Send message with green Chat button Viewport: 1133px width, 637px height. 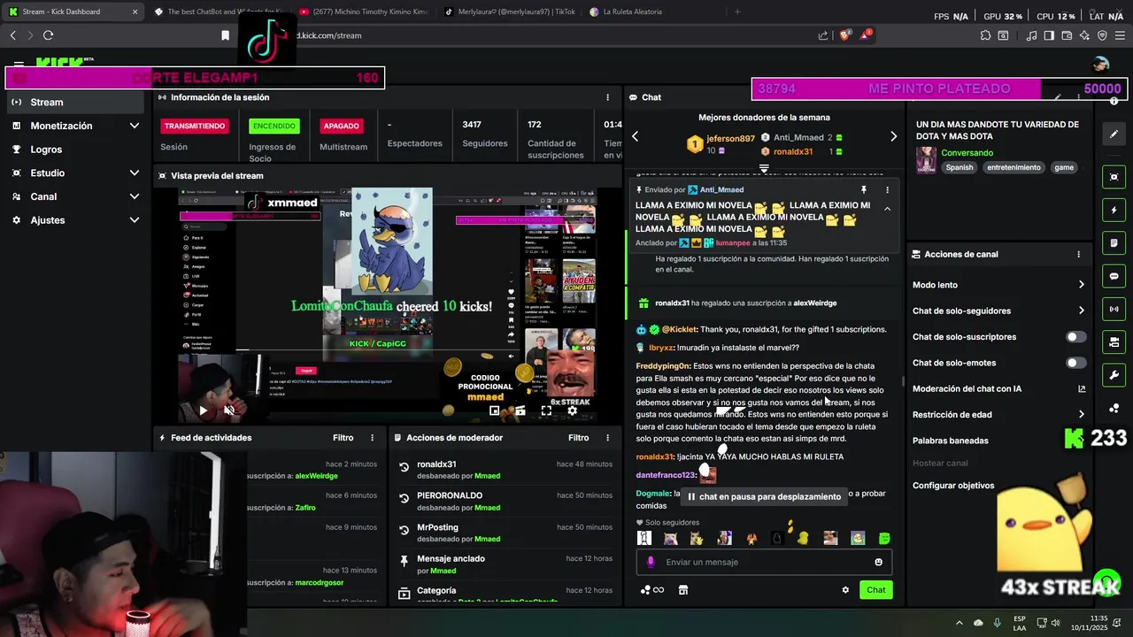click(875, 590)
